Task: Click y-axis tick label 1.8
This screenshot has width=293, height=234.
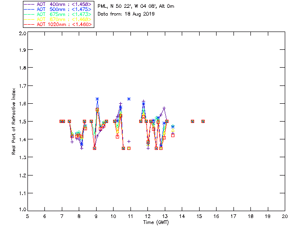Action: click(22, 68)
